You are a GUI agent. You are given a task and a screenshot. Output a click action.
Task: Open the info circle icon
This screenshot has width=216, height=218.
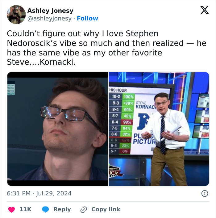tap(205, 194)
